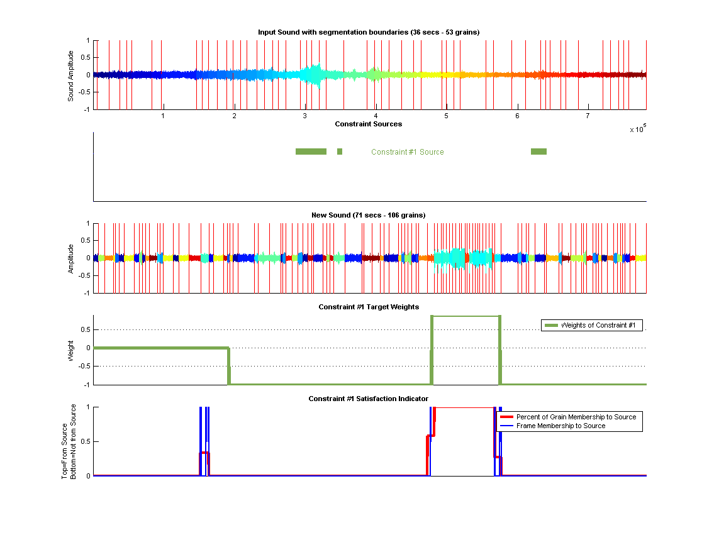Select 'Percent of Grain Membership to Source' legend entry
714x535 pixels.
tap(576, 417)
